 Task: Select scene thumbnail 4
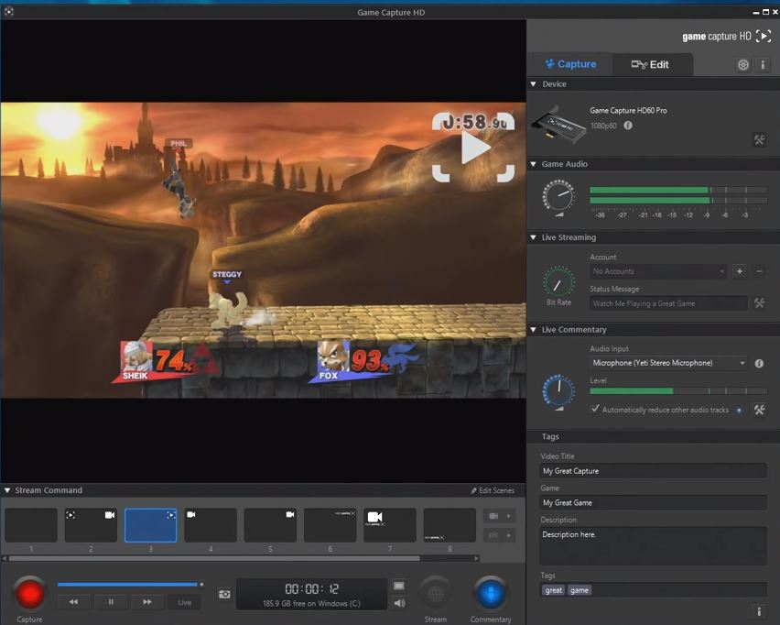211,525
